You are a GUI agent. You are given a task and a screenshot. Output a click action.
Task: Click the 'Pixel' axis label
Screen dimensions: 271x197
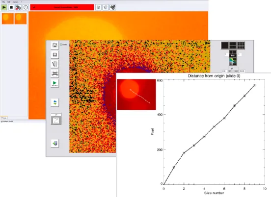pos(152,132)
